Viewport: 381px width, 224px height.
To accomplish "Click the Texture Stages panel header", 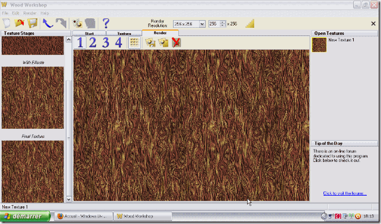I will pos(36,33).
